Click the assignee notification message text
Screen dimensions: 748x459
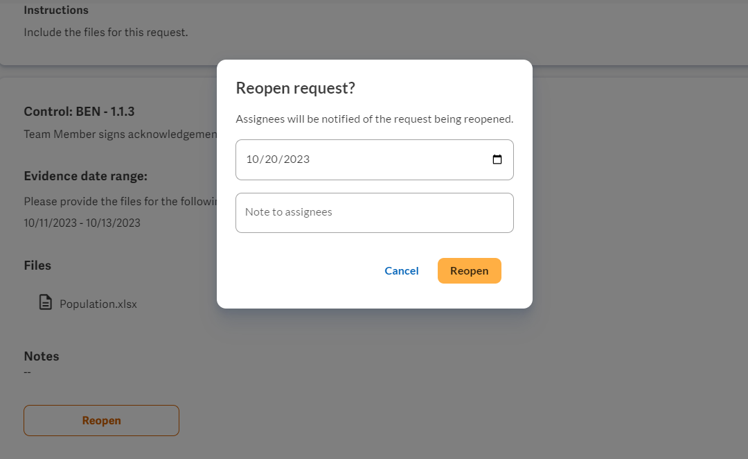click(x=374, y=119)
